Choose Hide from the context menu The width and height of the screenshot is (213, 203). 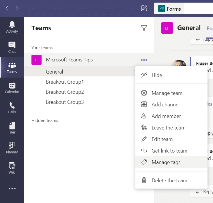click(171, 75)
